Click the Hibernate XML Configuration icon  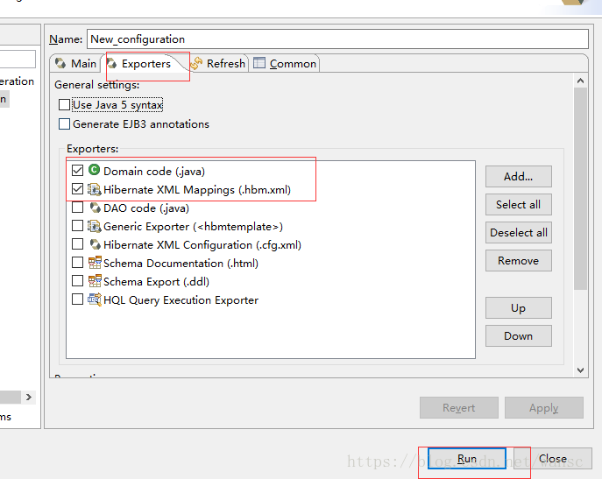click(95, 244)
